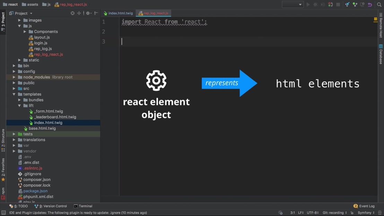Open the Event Log
384x216 pixels.
[x=364, y=206]
